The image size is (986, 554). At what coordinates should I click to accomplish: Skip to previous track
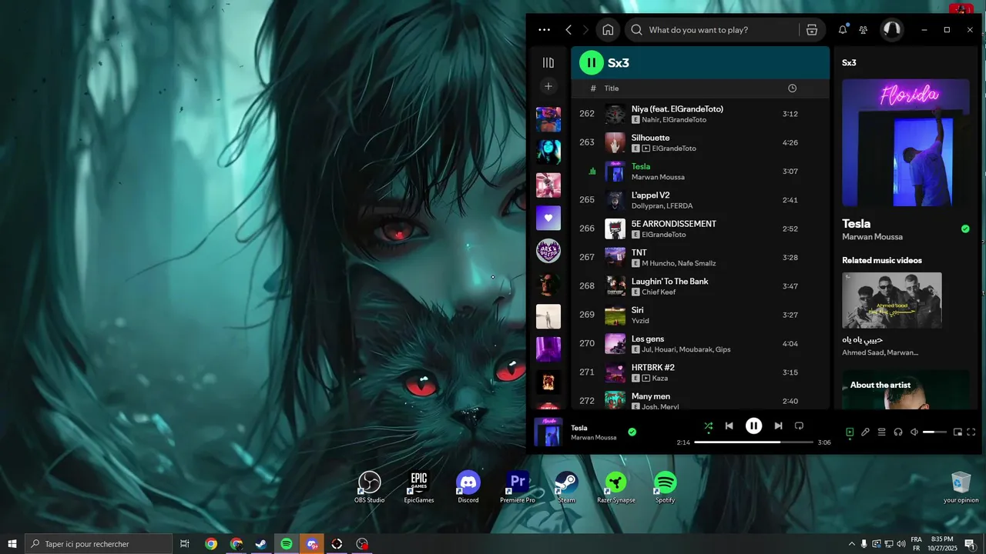(x=729, y=426)
